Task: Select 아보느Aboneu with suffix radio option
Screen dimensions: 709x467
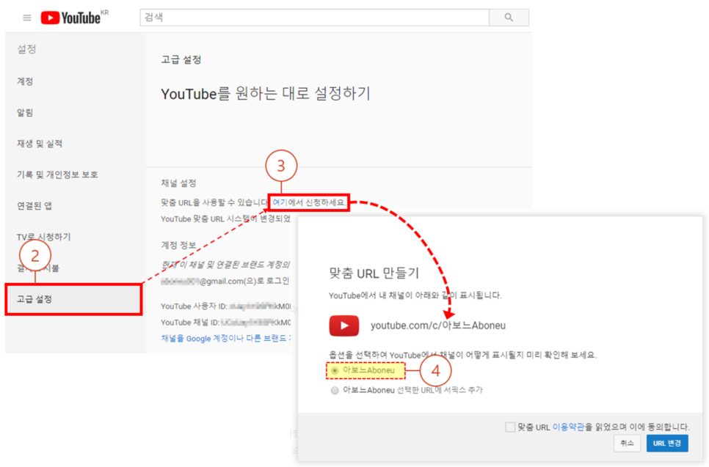Action: (335, 390)
